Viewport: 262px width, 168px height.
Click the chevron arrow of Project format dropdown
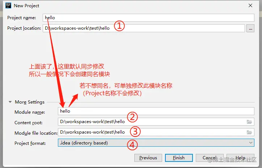tap(251, 143)
